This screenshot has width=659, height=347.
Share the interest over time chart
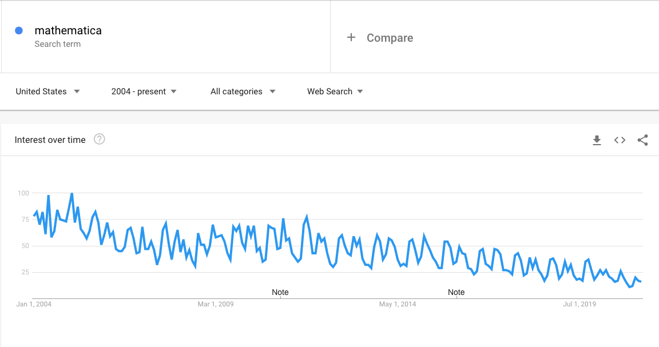pyautogui.click(x=642, y=140)
